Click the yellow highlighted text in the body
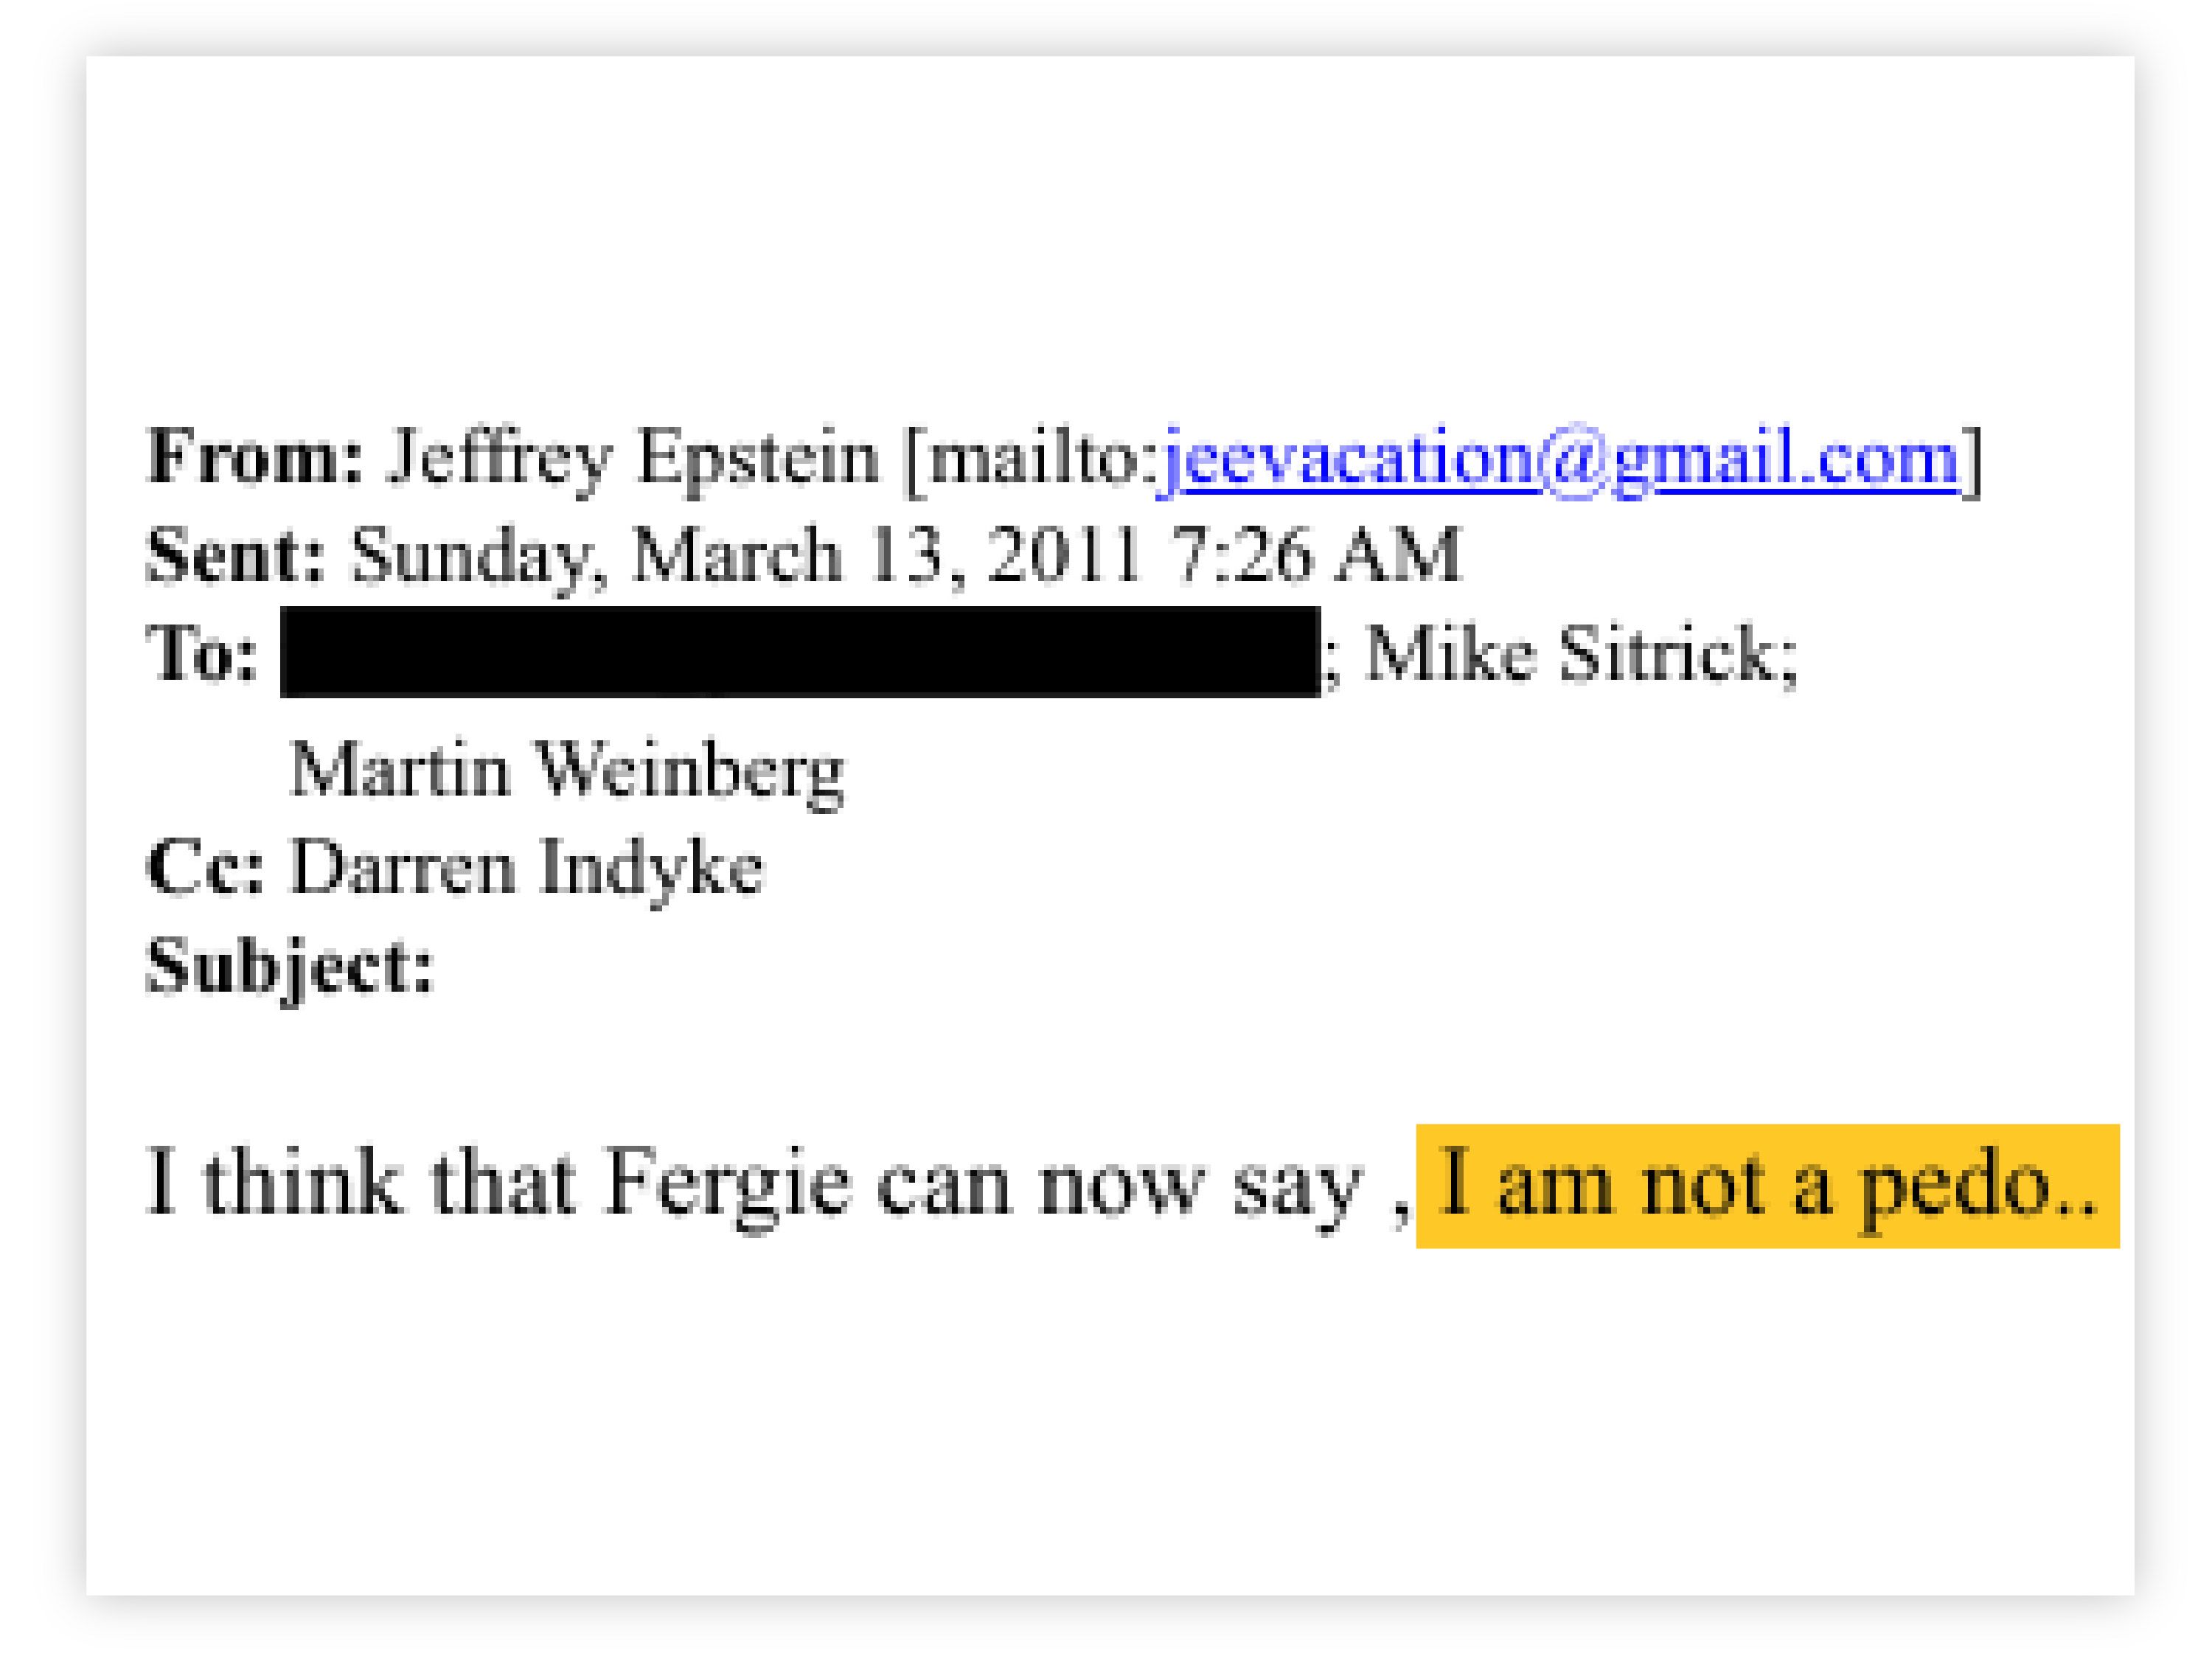 pyautogui.click(x=1766, y=1186)
